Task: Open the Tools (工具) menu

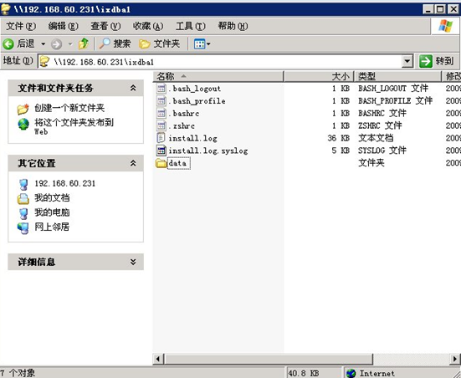Action: click(x=191, y=26)
